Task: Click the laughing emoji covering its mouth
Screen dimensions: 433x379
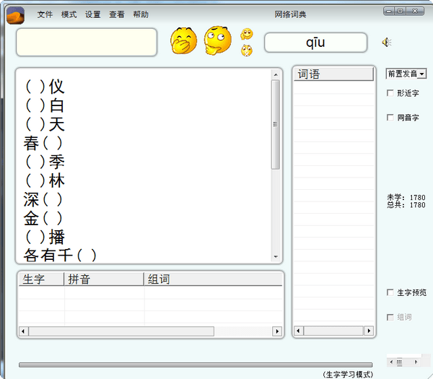Action: [183, 40]
